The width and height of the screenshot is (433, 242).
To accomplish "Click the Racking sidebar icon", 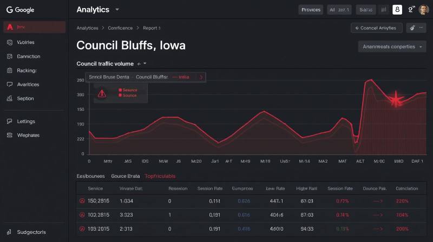I will pyautogui.click(x=9, y=70).
